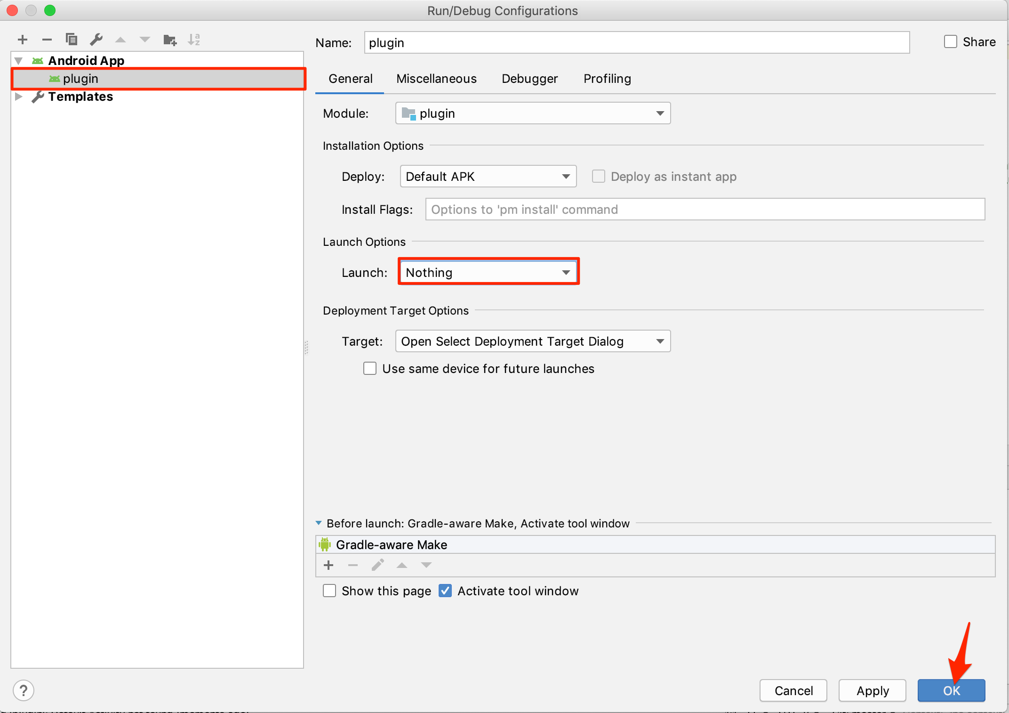Open edit templates wrench icon

96,40
